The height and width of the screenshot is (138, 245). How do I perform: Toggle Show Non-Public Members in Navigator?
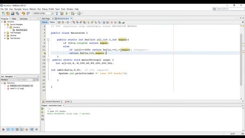[x=17, y=129]
